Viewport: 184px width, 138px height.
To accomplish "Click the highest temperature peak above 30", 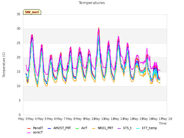I will click(99, 28).
